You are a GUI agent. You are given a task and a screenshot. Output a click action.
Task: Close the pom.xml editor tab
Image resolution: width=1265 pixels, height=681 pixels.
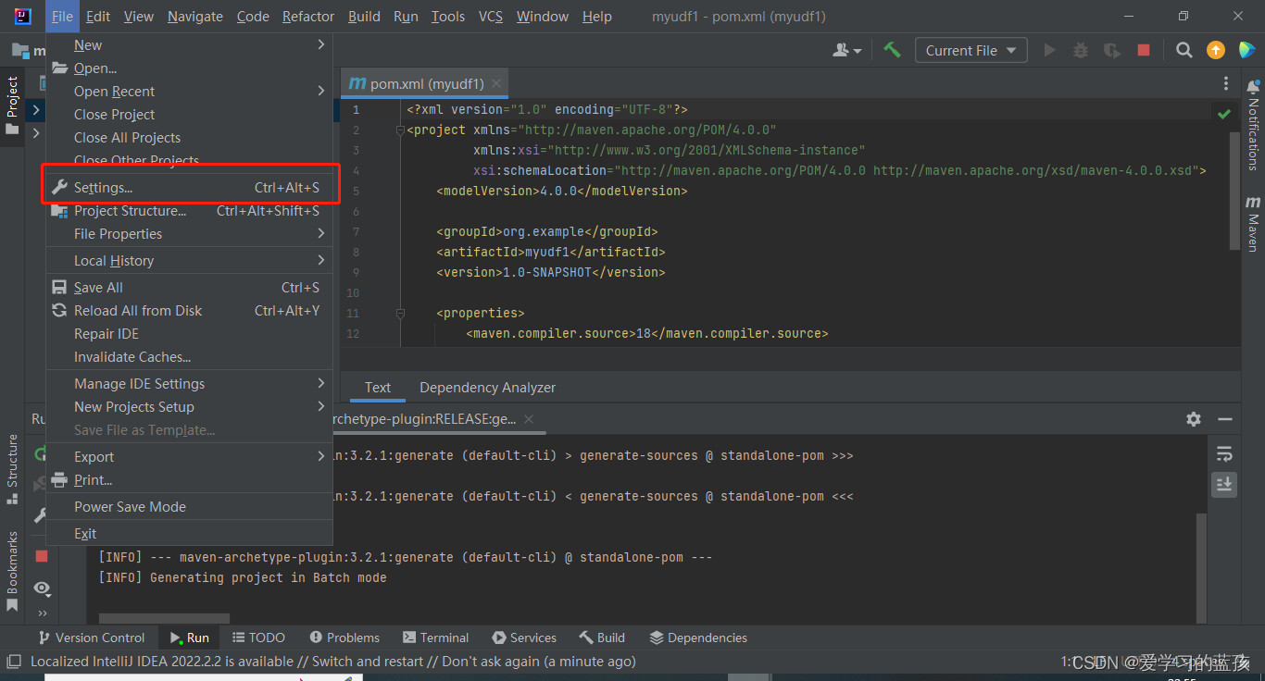coord(497,83)
